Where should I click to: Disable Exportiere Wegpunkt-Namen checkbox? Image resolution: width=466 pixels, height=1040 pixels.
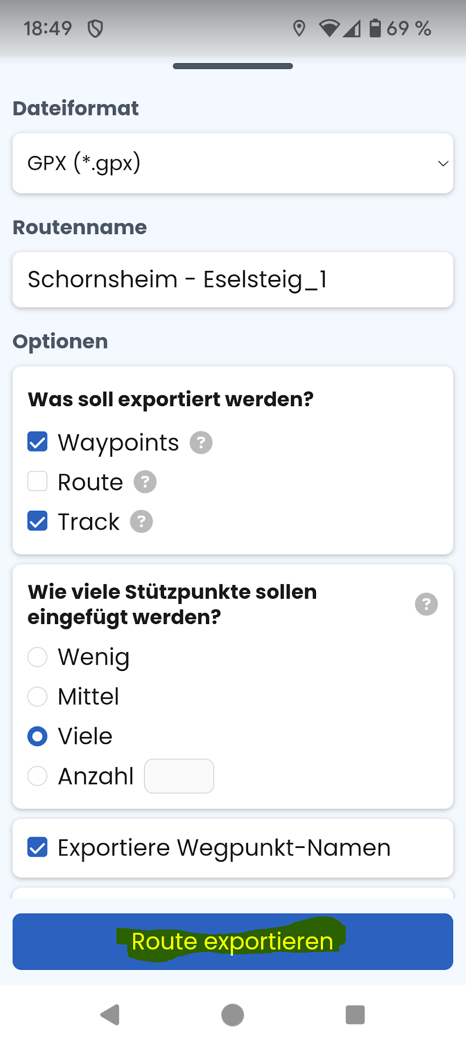pyautogui.click(x=37, y=847)
